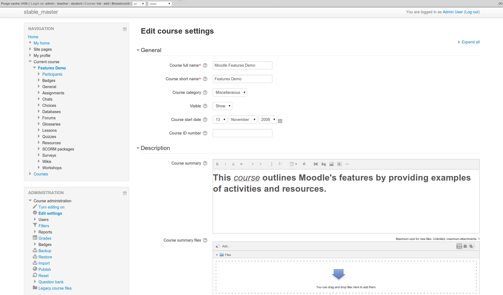
Task: Open help for Course ID number
Action: 205,133
